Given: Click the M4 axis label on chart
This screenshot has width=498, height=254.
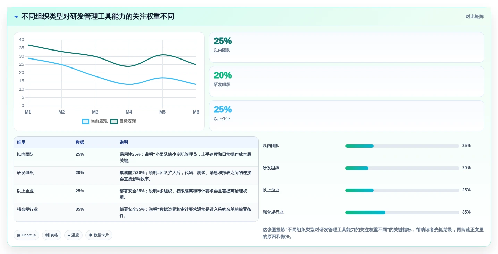Looking at the screenshot, I should [129, 112].
